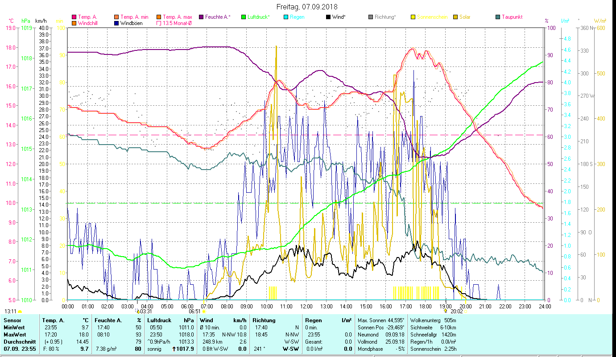Click the gray Richtung* legend swatch
616x357 pixels.
[x=371, y=17]
